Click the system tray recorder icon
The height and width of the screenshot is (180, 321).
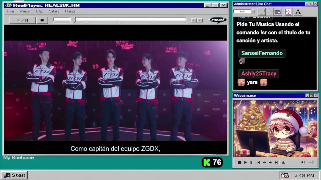[285, 175]
